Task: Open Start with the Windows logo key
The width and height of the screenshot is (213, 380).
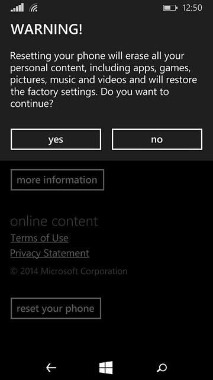Action: click(106, 368)
